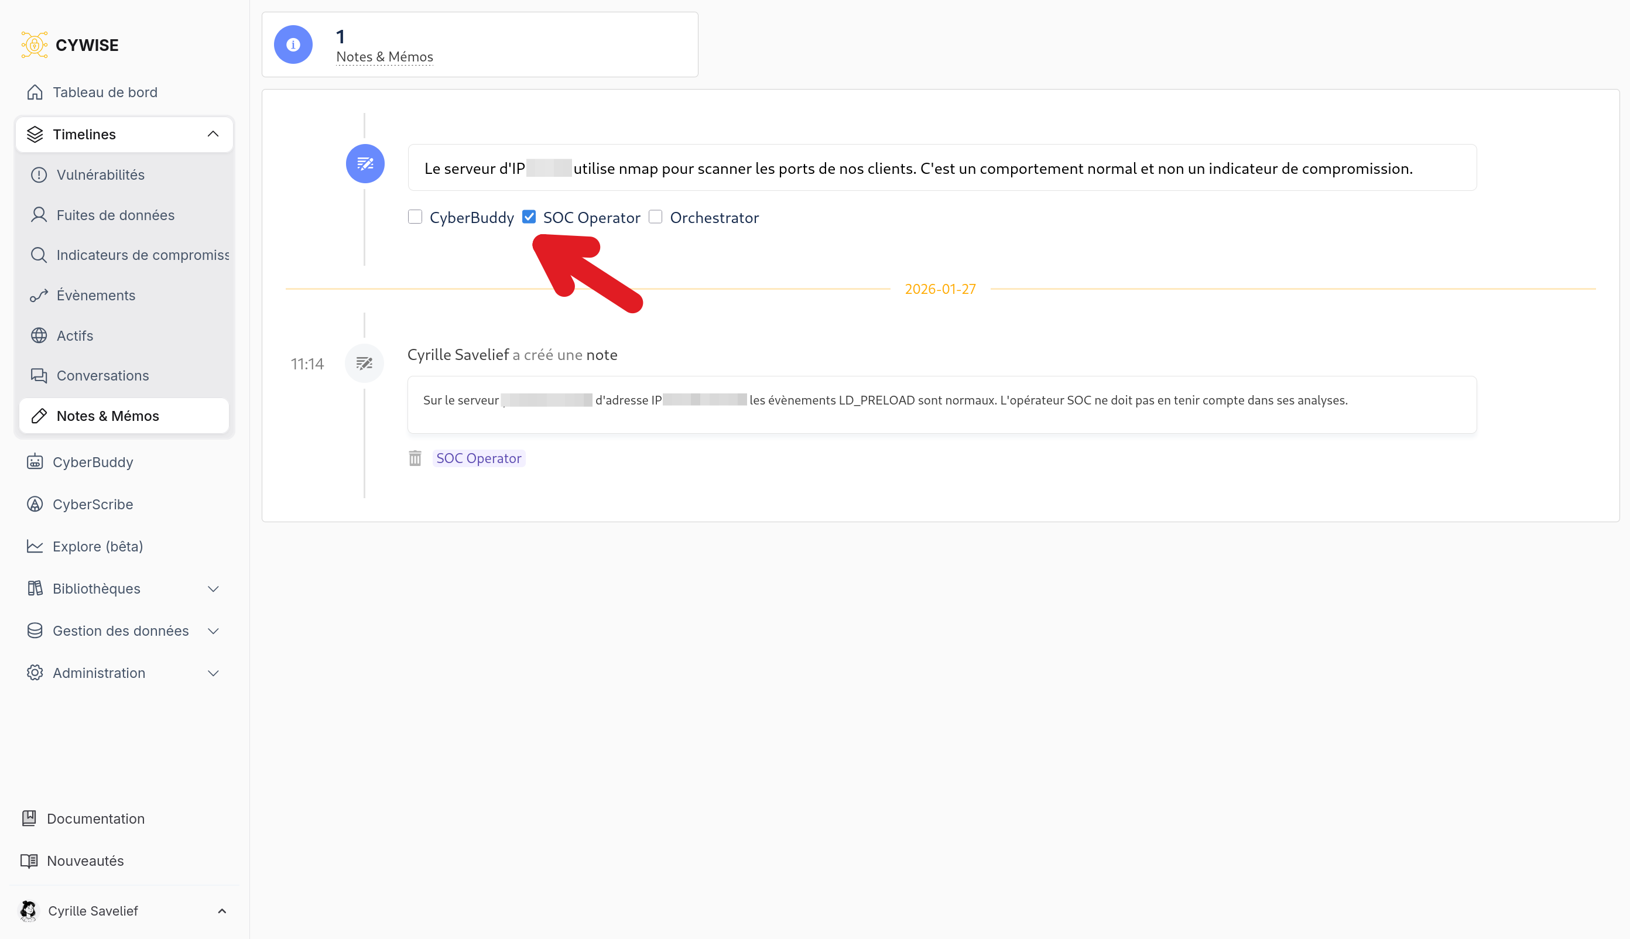Click the trash icon under the note

(x=415, y=458)
